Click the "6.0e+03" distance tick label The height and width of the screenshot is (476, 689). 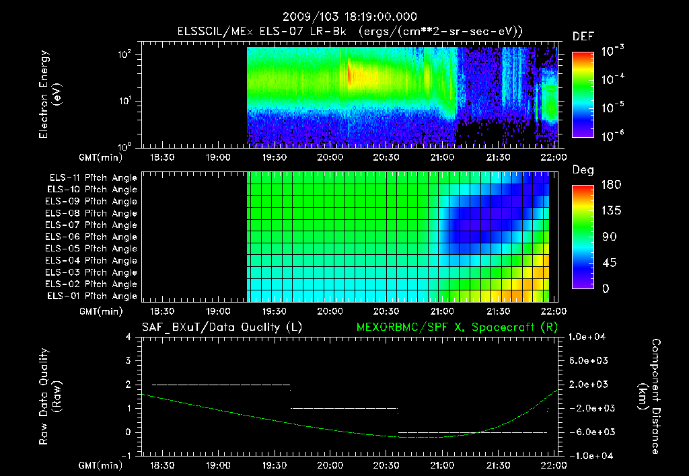tap(589, 360)
